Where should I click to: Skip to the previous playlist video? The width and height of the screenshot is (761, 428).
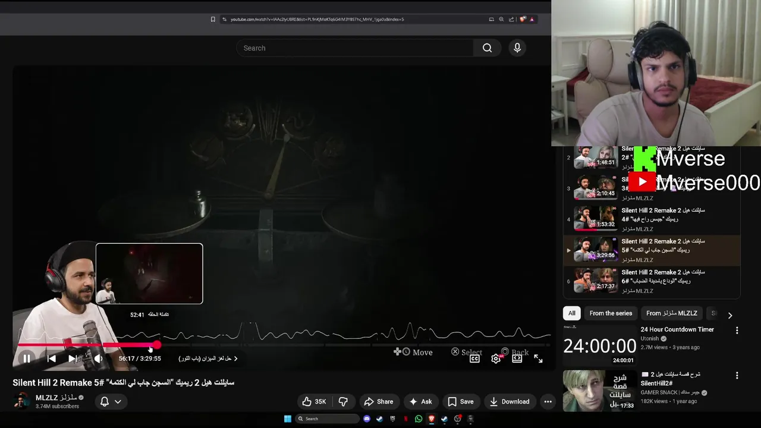(52, 358)
